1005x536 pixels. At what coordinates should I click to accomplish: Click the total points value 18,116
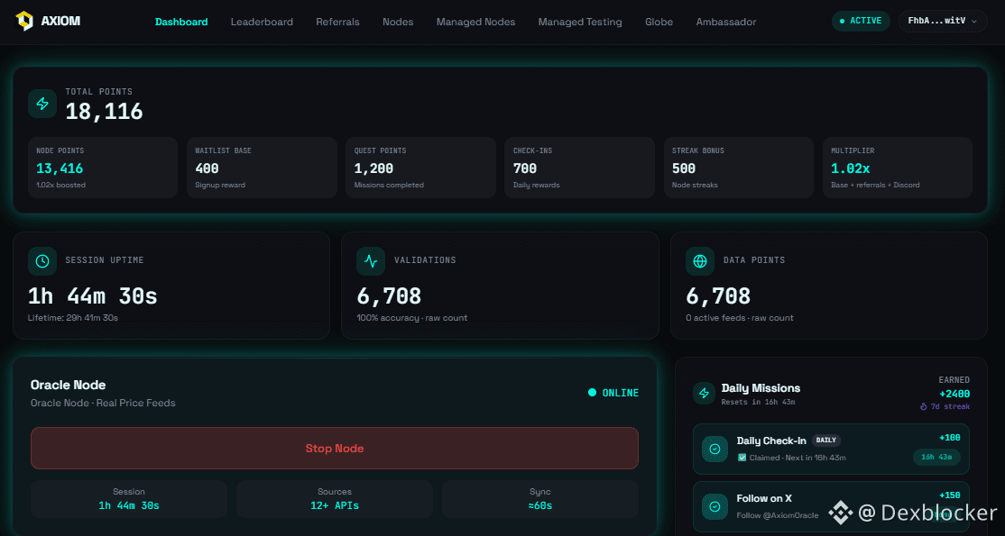point(105,112)
